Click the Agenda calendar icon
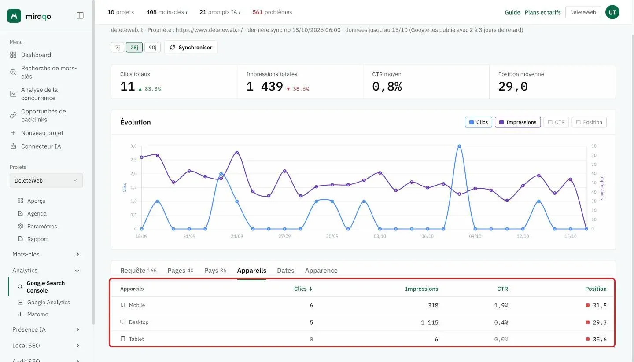 [x=20, y=213]
